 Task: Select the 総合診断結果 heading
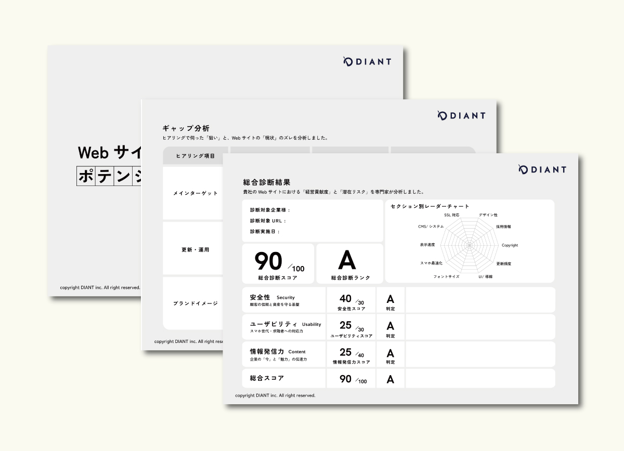(x=266, y=182)
